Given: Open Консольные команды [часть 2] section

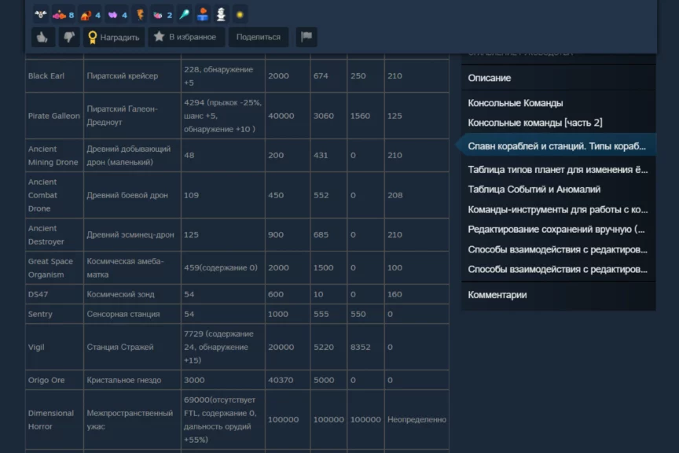Looking at the screenshot, I should [534, 123].
